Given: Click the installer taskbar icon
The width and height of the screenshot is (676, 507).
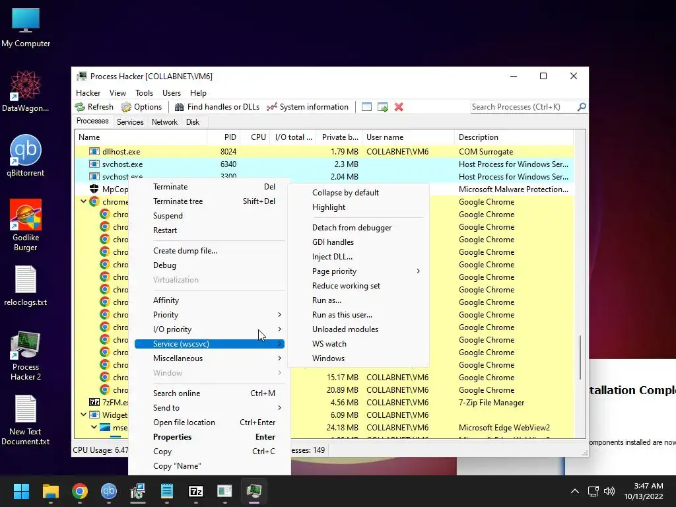Looking at the screenshot, I should [138, 491].
